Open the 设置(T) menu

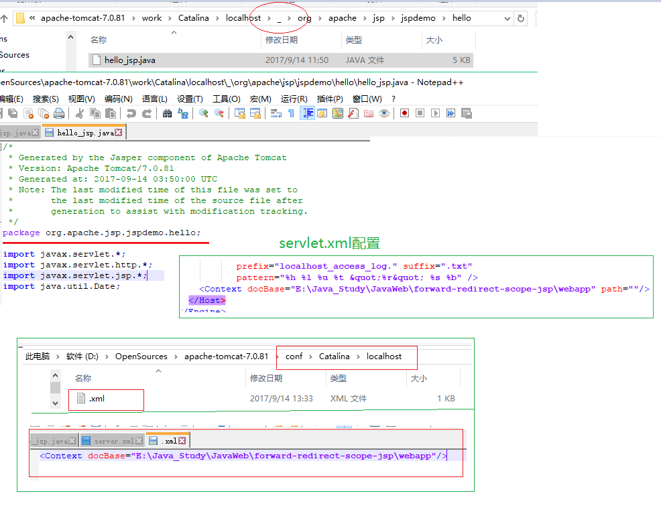(190, 99)
